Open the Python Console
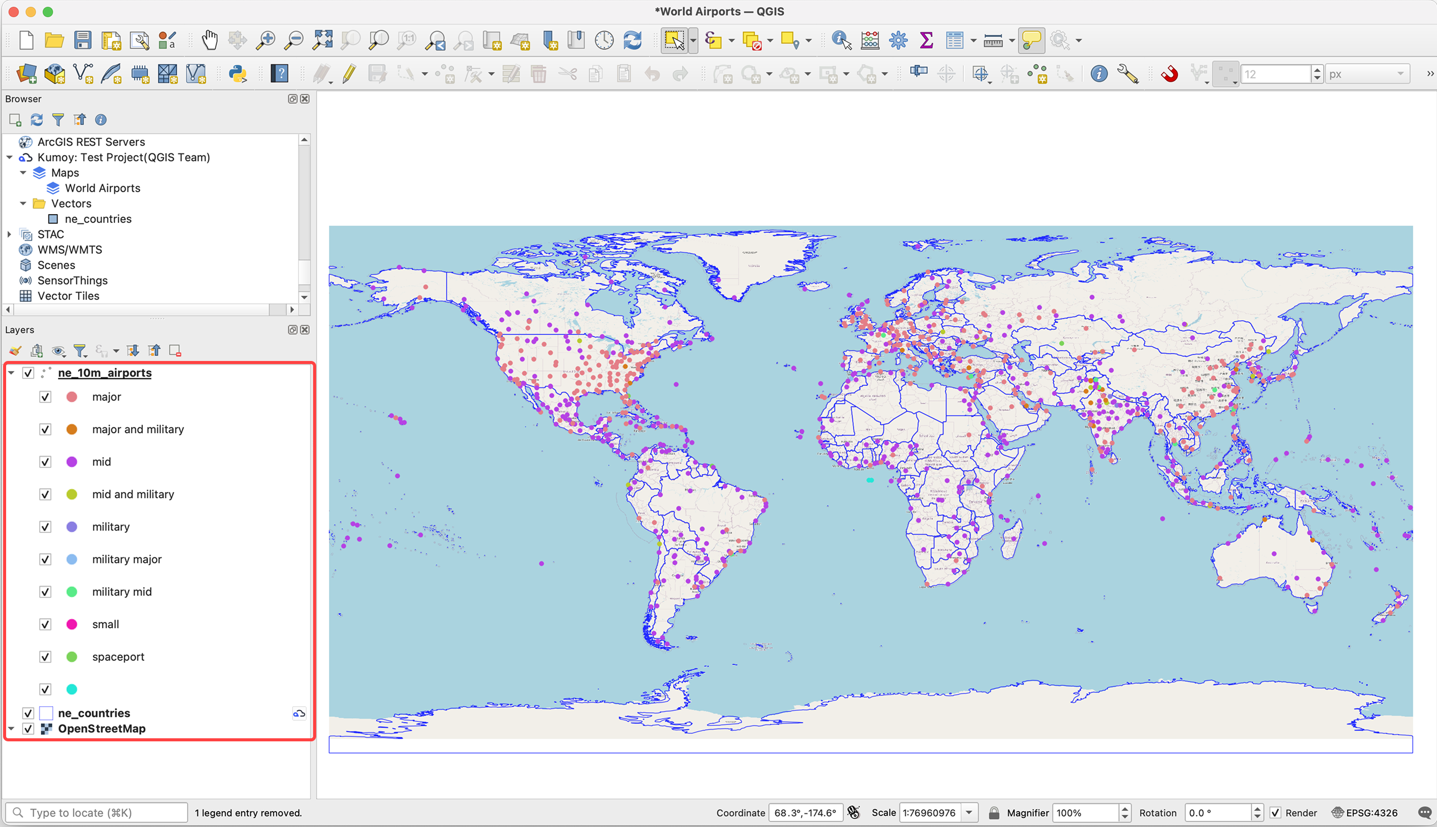This screenshot has height=827, width=1437. (x=238, y=74)
